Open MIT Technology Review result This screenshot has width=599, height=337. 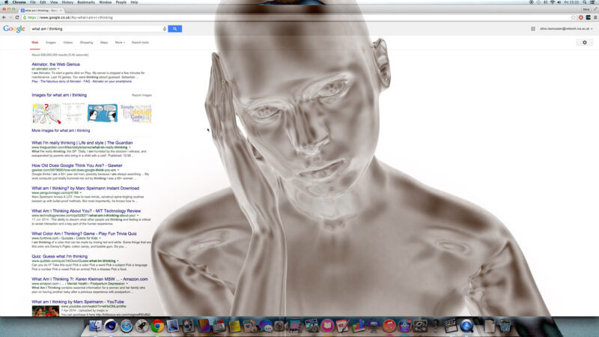[86, 210]
